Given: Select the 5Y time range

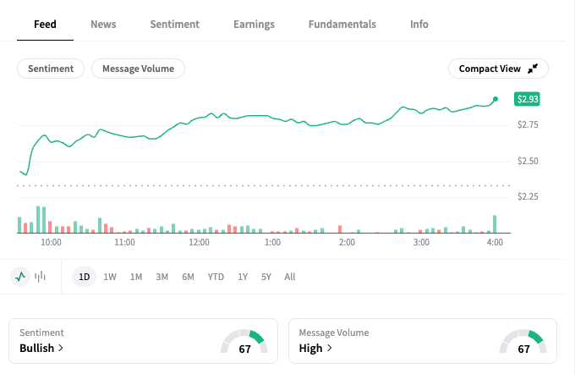Looking at the screenshot, I should (x=266, y=277).
